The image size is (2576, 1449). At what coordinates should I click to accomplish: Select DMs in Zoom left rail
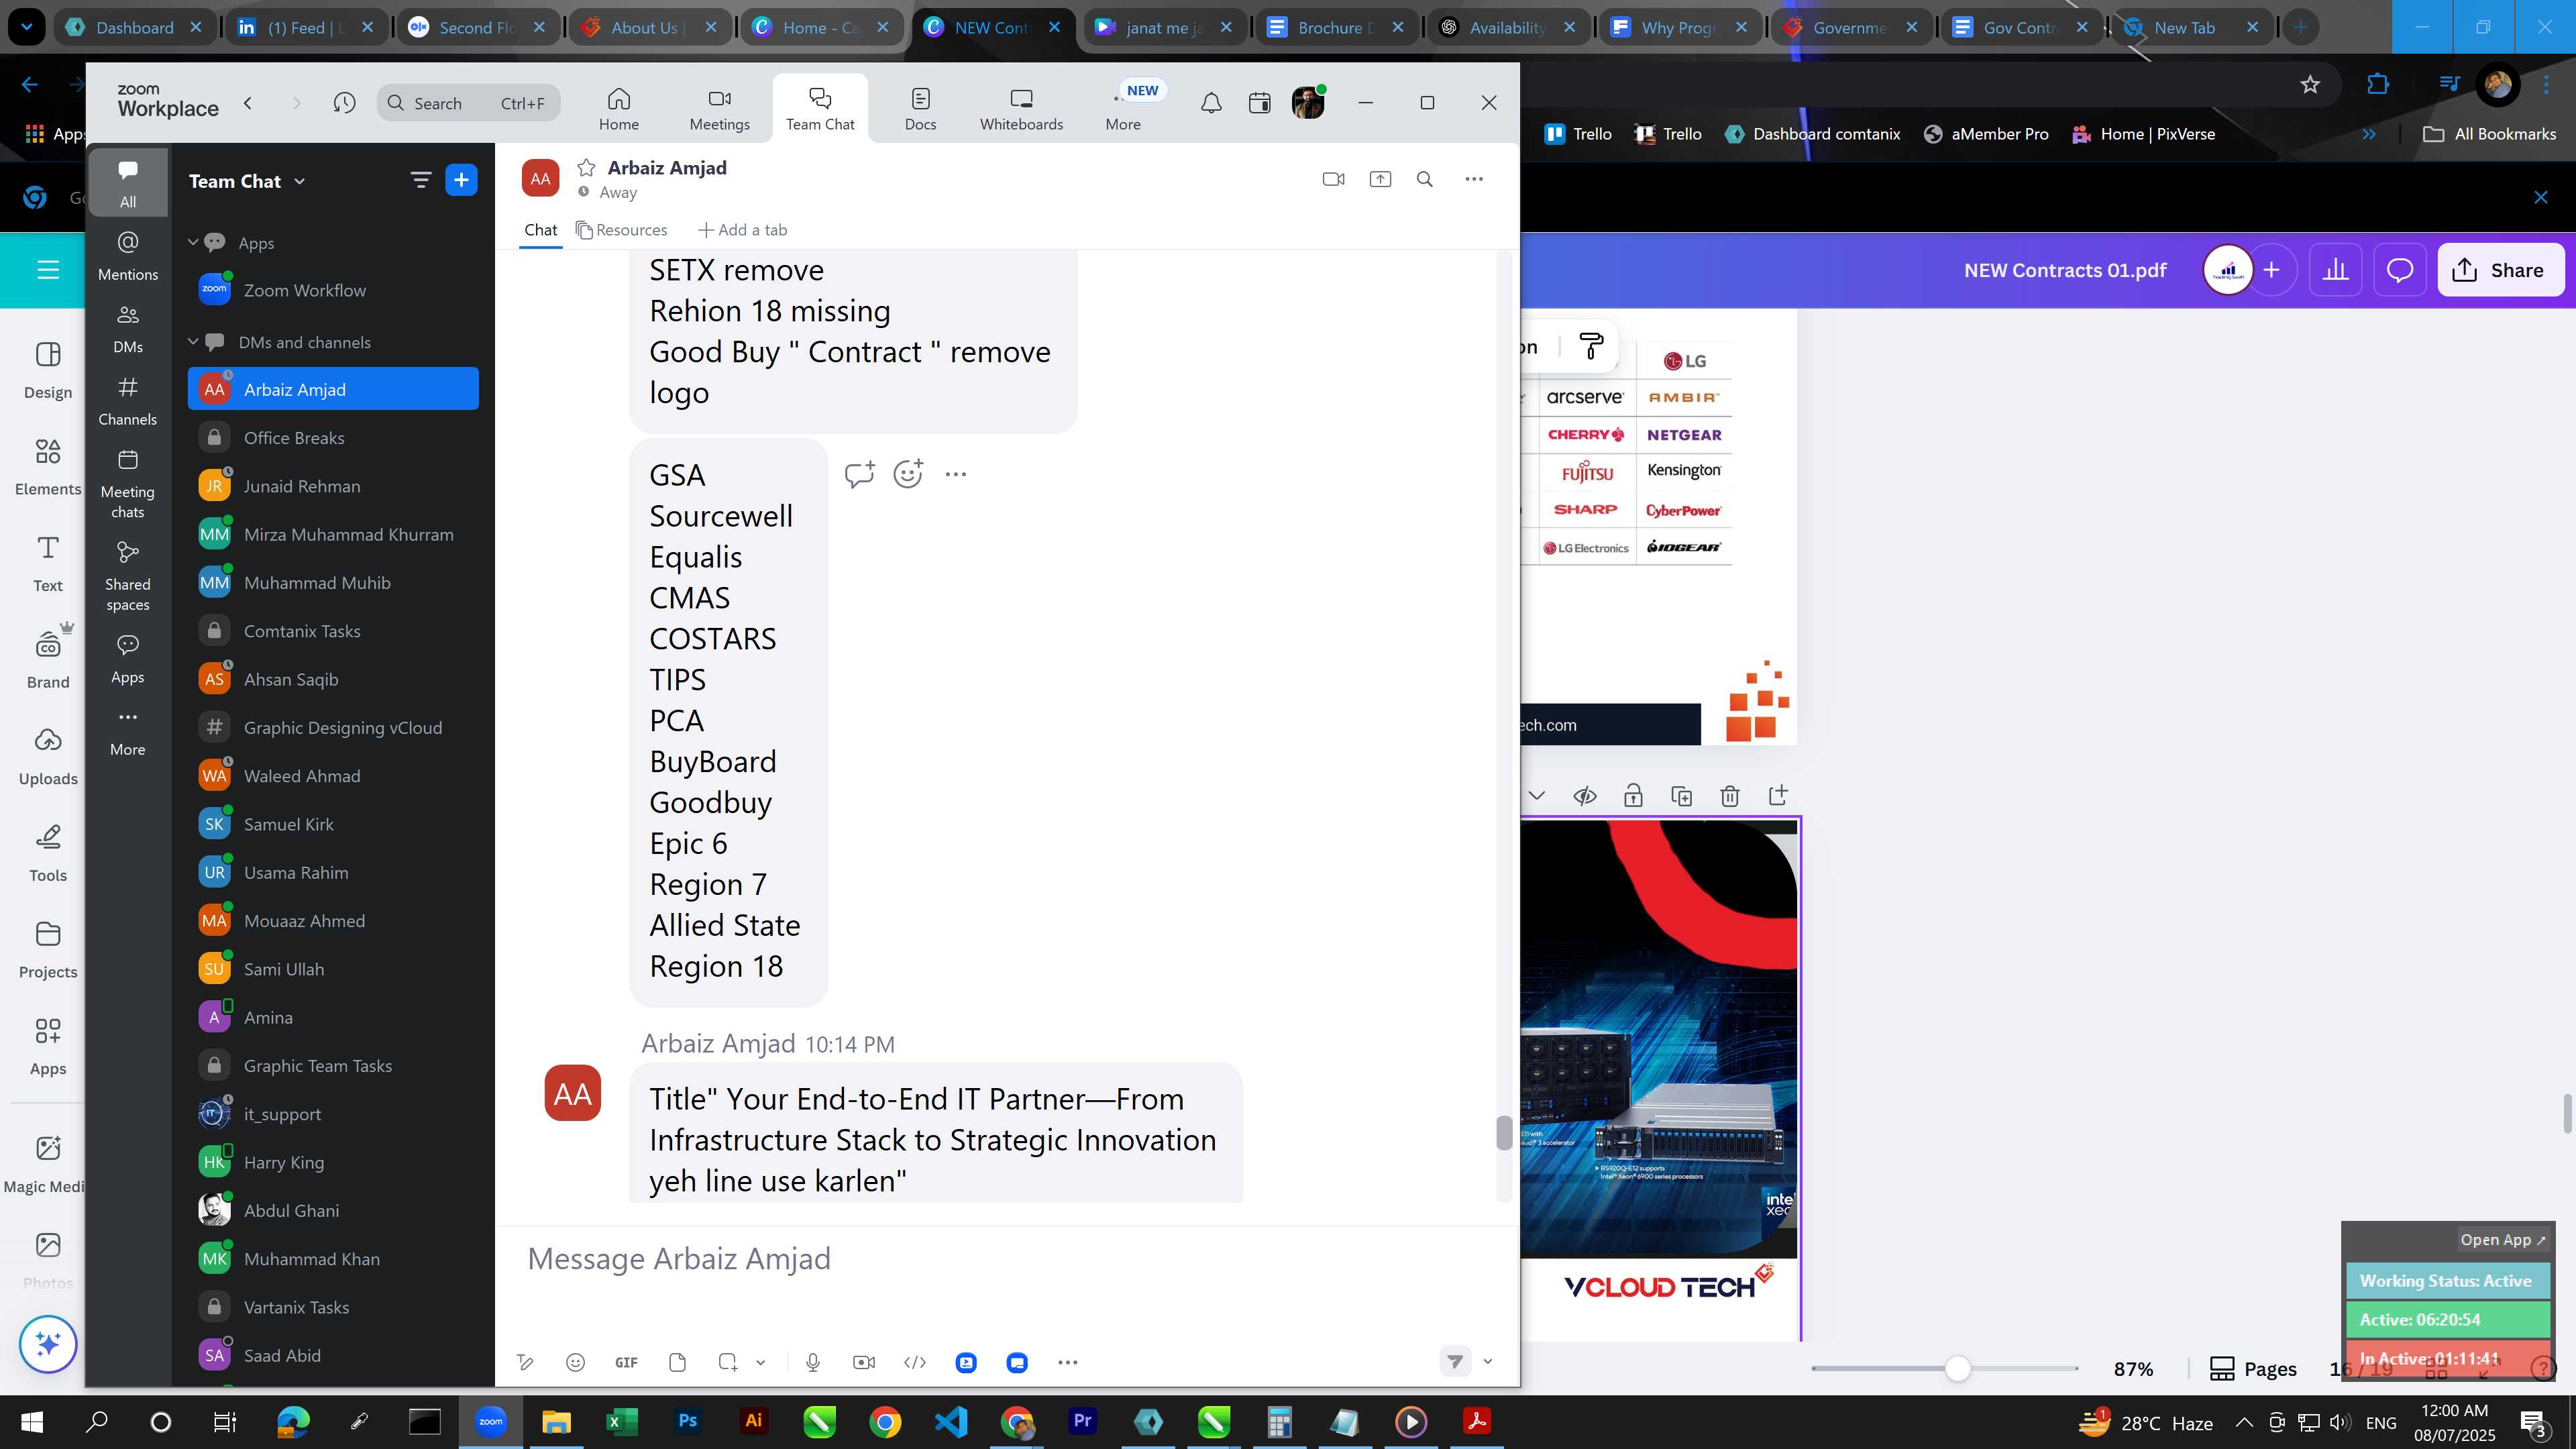pyautogui.click(x=127, y=329)
